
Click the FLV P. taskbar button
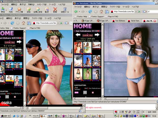[36, 116]
